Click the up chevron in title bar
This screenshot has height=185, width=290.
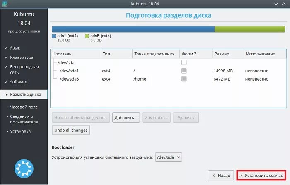[284, 4]
